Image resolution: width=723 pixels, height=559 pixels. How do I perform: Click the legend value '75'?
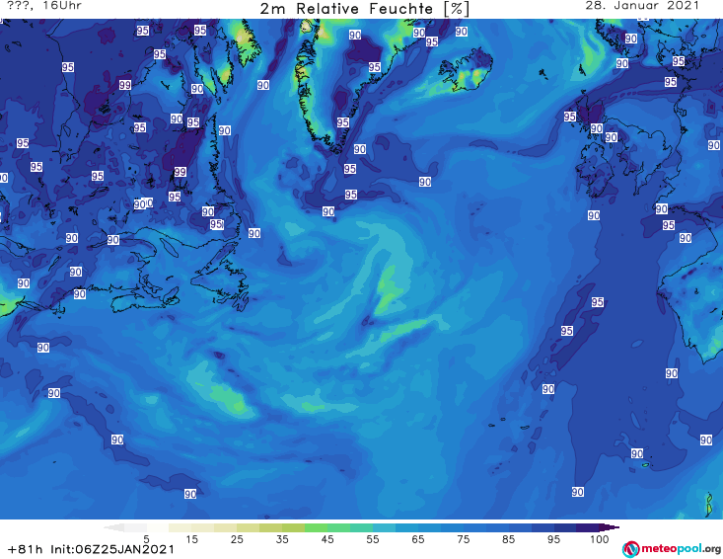[463, 539]
